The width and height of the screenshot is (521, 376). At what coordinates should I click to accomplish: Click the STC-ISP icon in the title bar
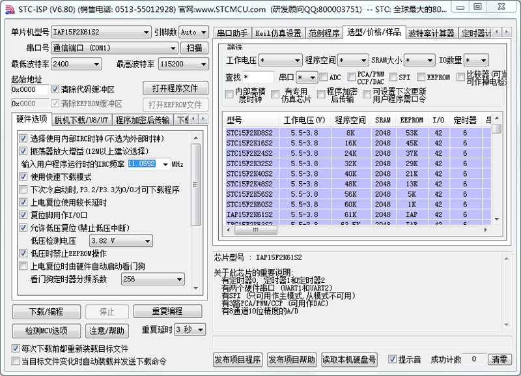pos(9,9)
